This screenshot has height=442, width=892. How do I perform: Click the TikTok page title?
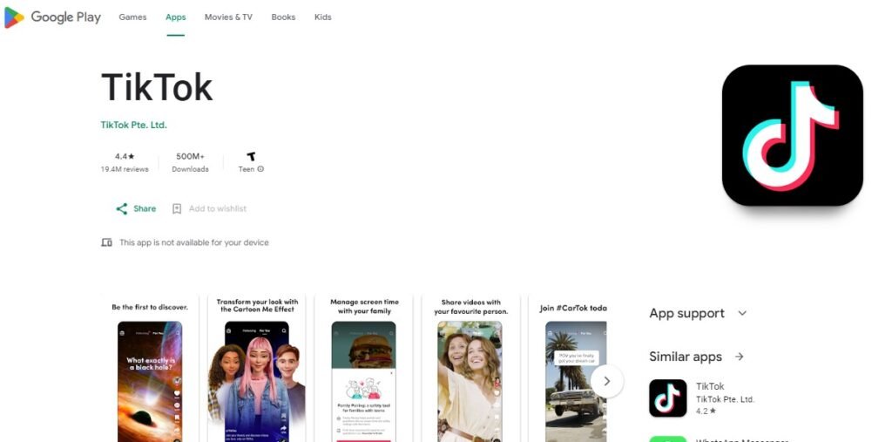[x=157, y=88]
